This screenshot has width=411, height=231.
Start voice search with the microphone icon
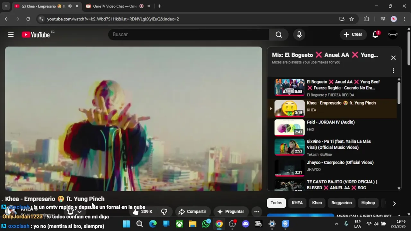pos(299,35)
